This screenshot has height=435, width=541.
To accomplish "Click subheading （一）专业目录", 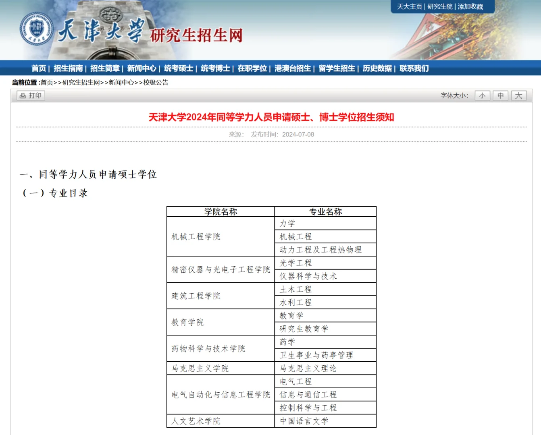I will [55, 193].
